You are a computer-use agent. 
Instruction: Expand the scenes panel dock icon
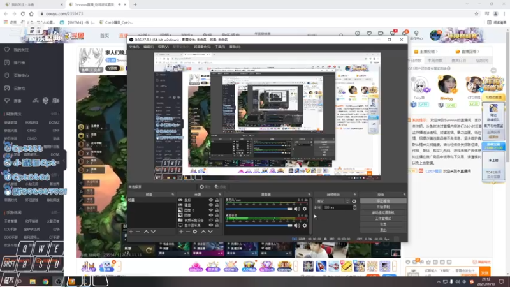tap(172, 194)
